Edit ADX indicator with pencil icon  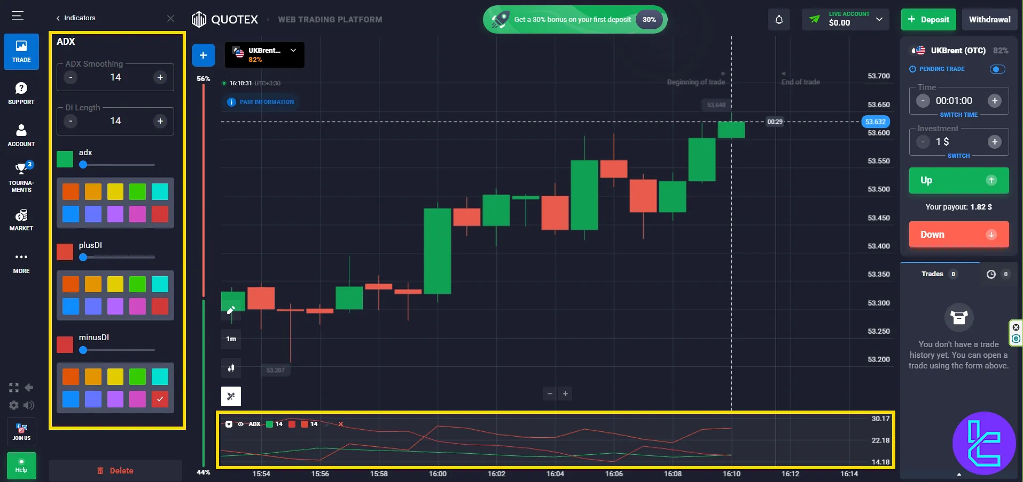(x=327, y=424)
